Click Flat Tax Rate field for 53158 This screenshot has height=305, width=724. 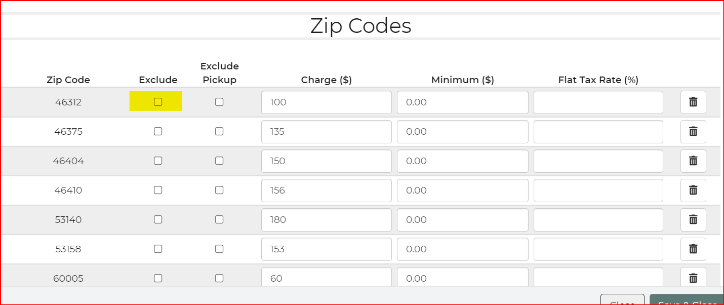[x=598, y=249]
